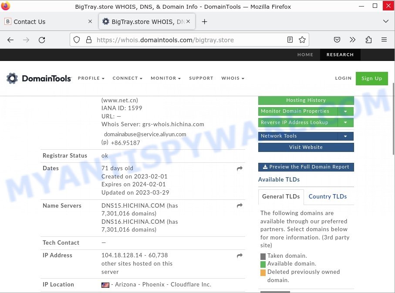This screenshot has width=395, height=293.
Task: Click the phone number +86.95187
Action: [125, 143]
